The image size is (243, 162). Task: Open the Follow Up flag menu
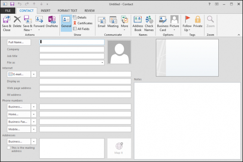tap(187, 23)
